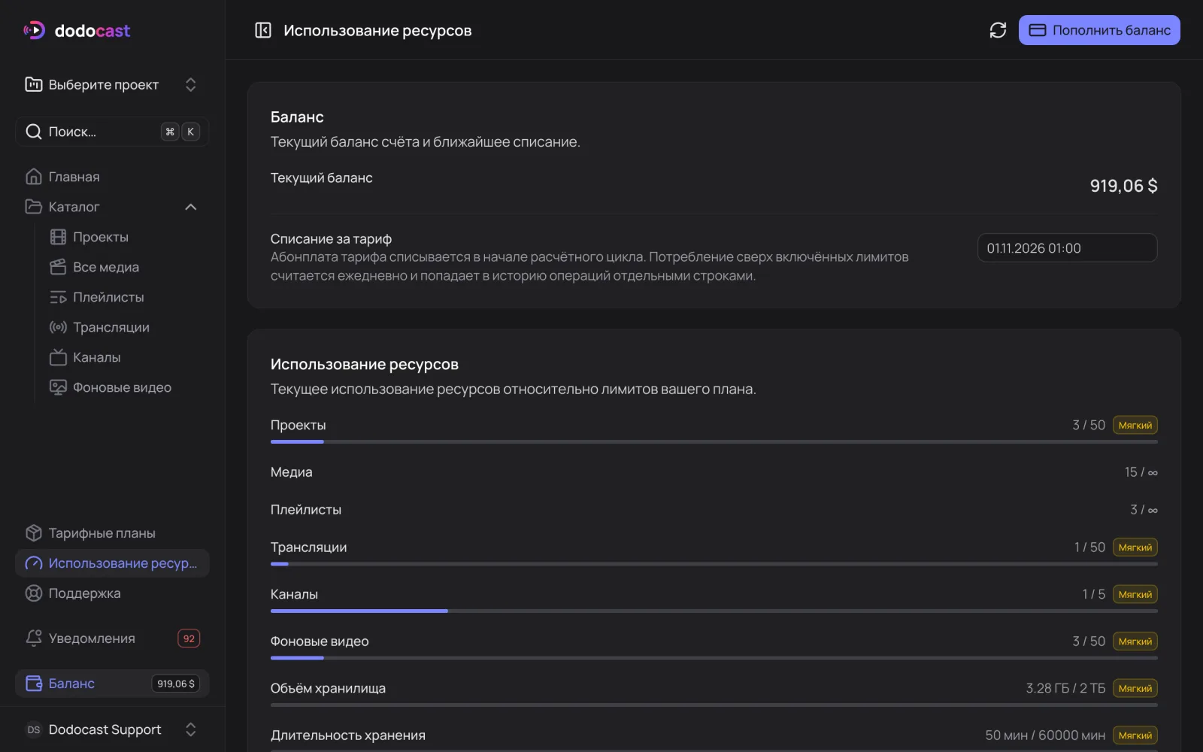Click the dodocast logo icon
Viewport: 1203px width, 752px height.
pyautogui.click(x=34, y=30)
